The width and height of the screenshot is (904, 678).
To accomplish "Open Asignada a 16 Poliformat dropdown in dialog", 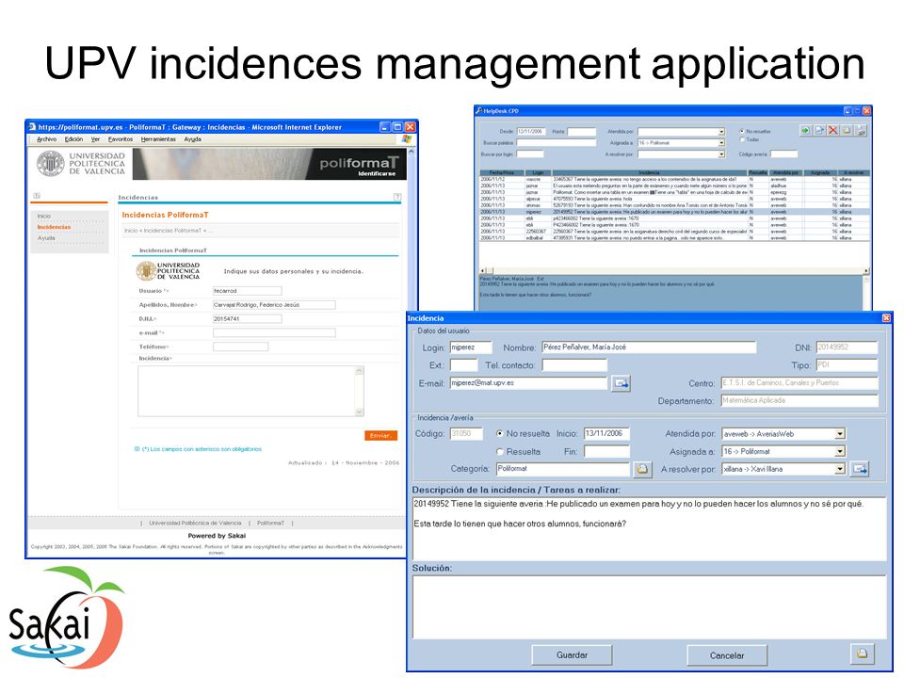I will (840, 451).
